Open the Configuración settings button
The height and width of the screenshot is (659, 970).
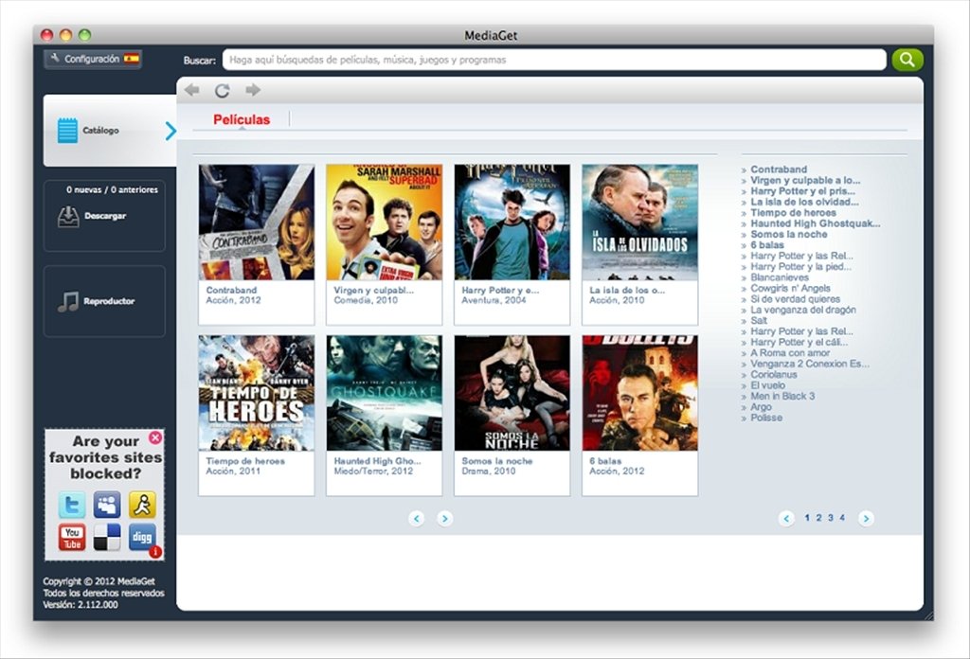pyautogui.click(x=93, y=59)
